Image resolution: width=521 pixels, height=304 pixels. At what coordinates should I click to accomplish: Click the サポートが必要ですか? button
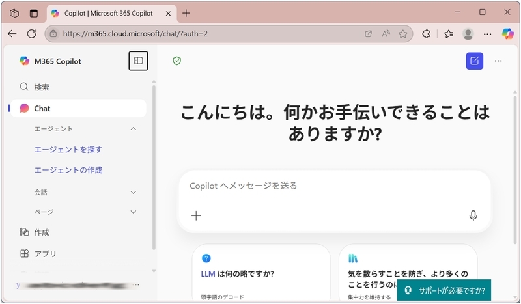pos(444,290)
